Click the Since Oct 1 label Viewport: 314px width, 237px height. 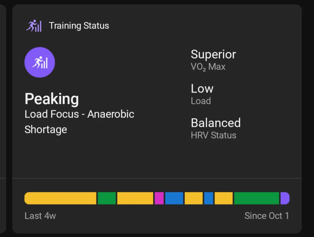point(266,216)
